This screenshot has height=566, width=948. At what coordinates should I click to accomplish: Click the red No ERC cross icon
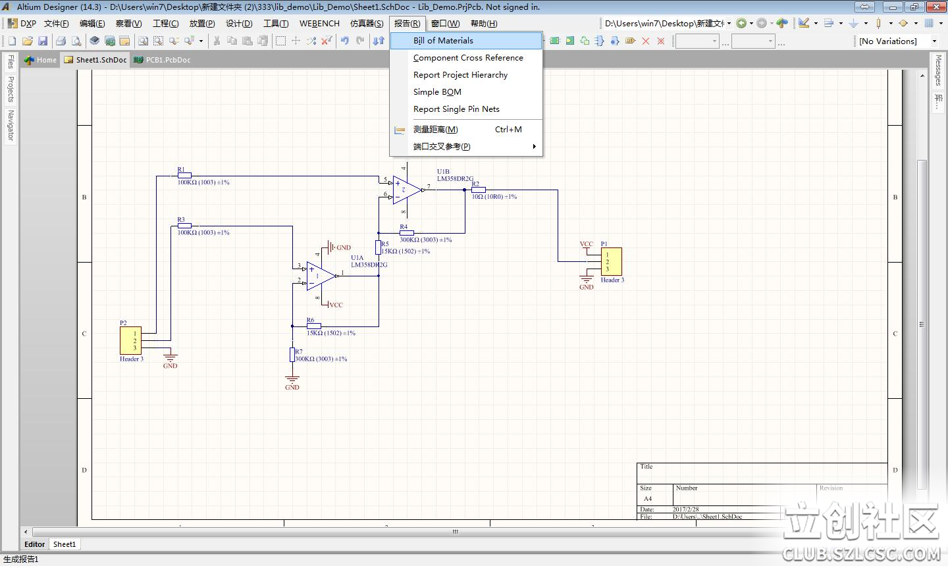coord(645,41)
